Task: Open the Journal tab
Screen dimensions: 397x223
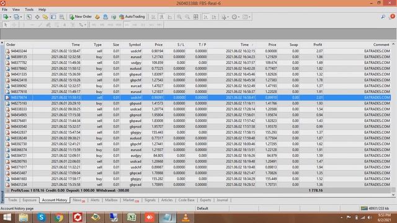Action: 222,200
